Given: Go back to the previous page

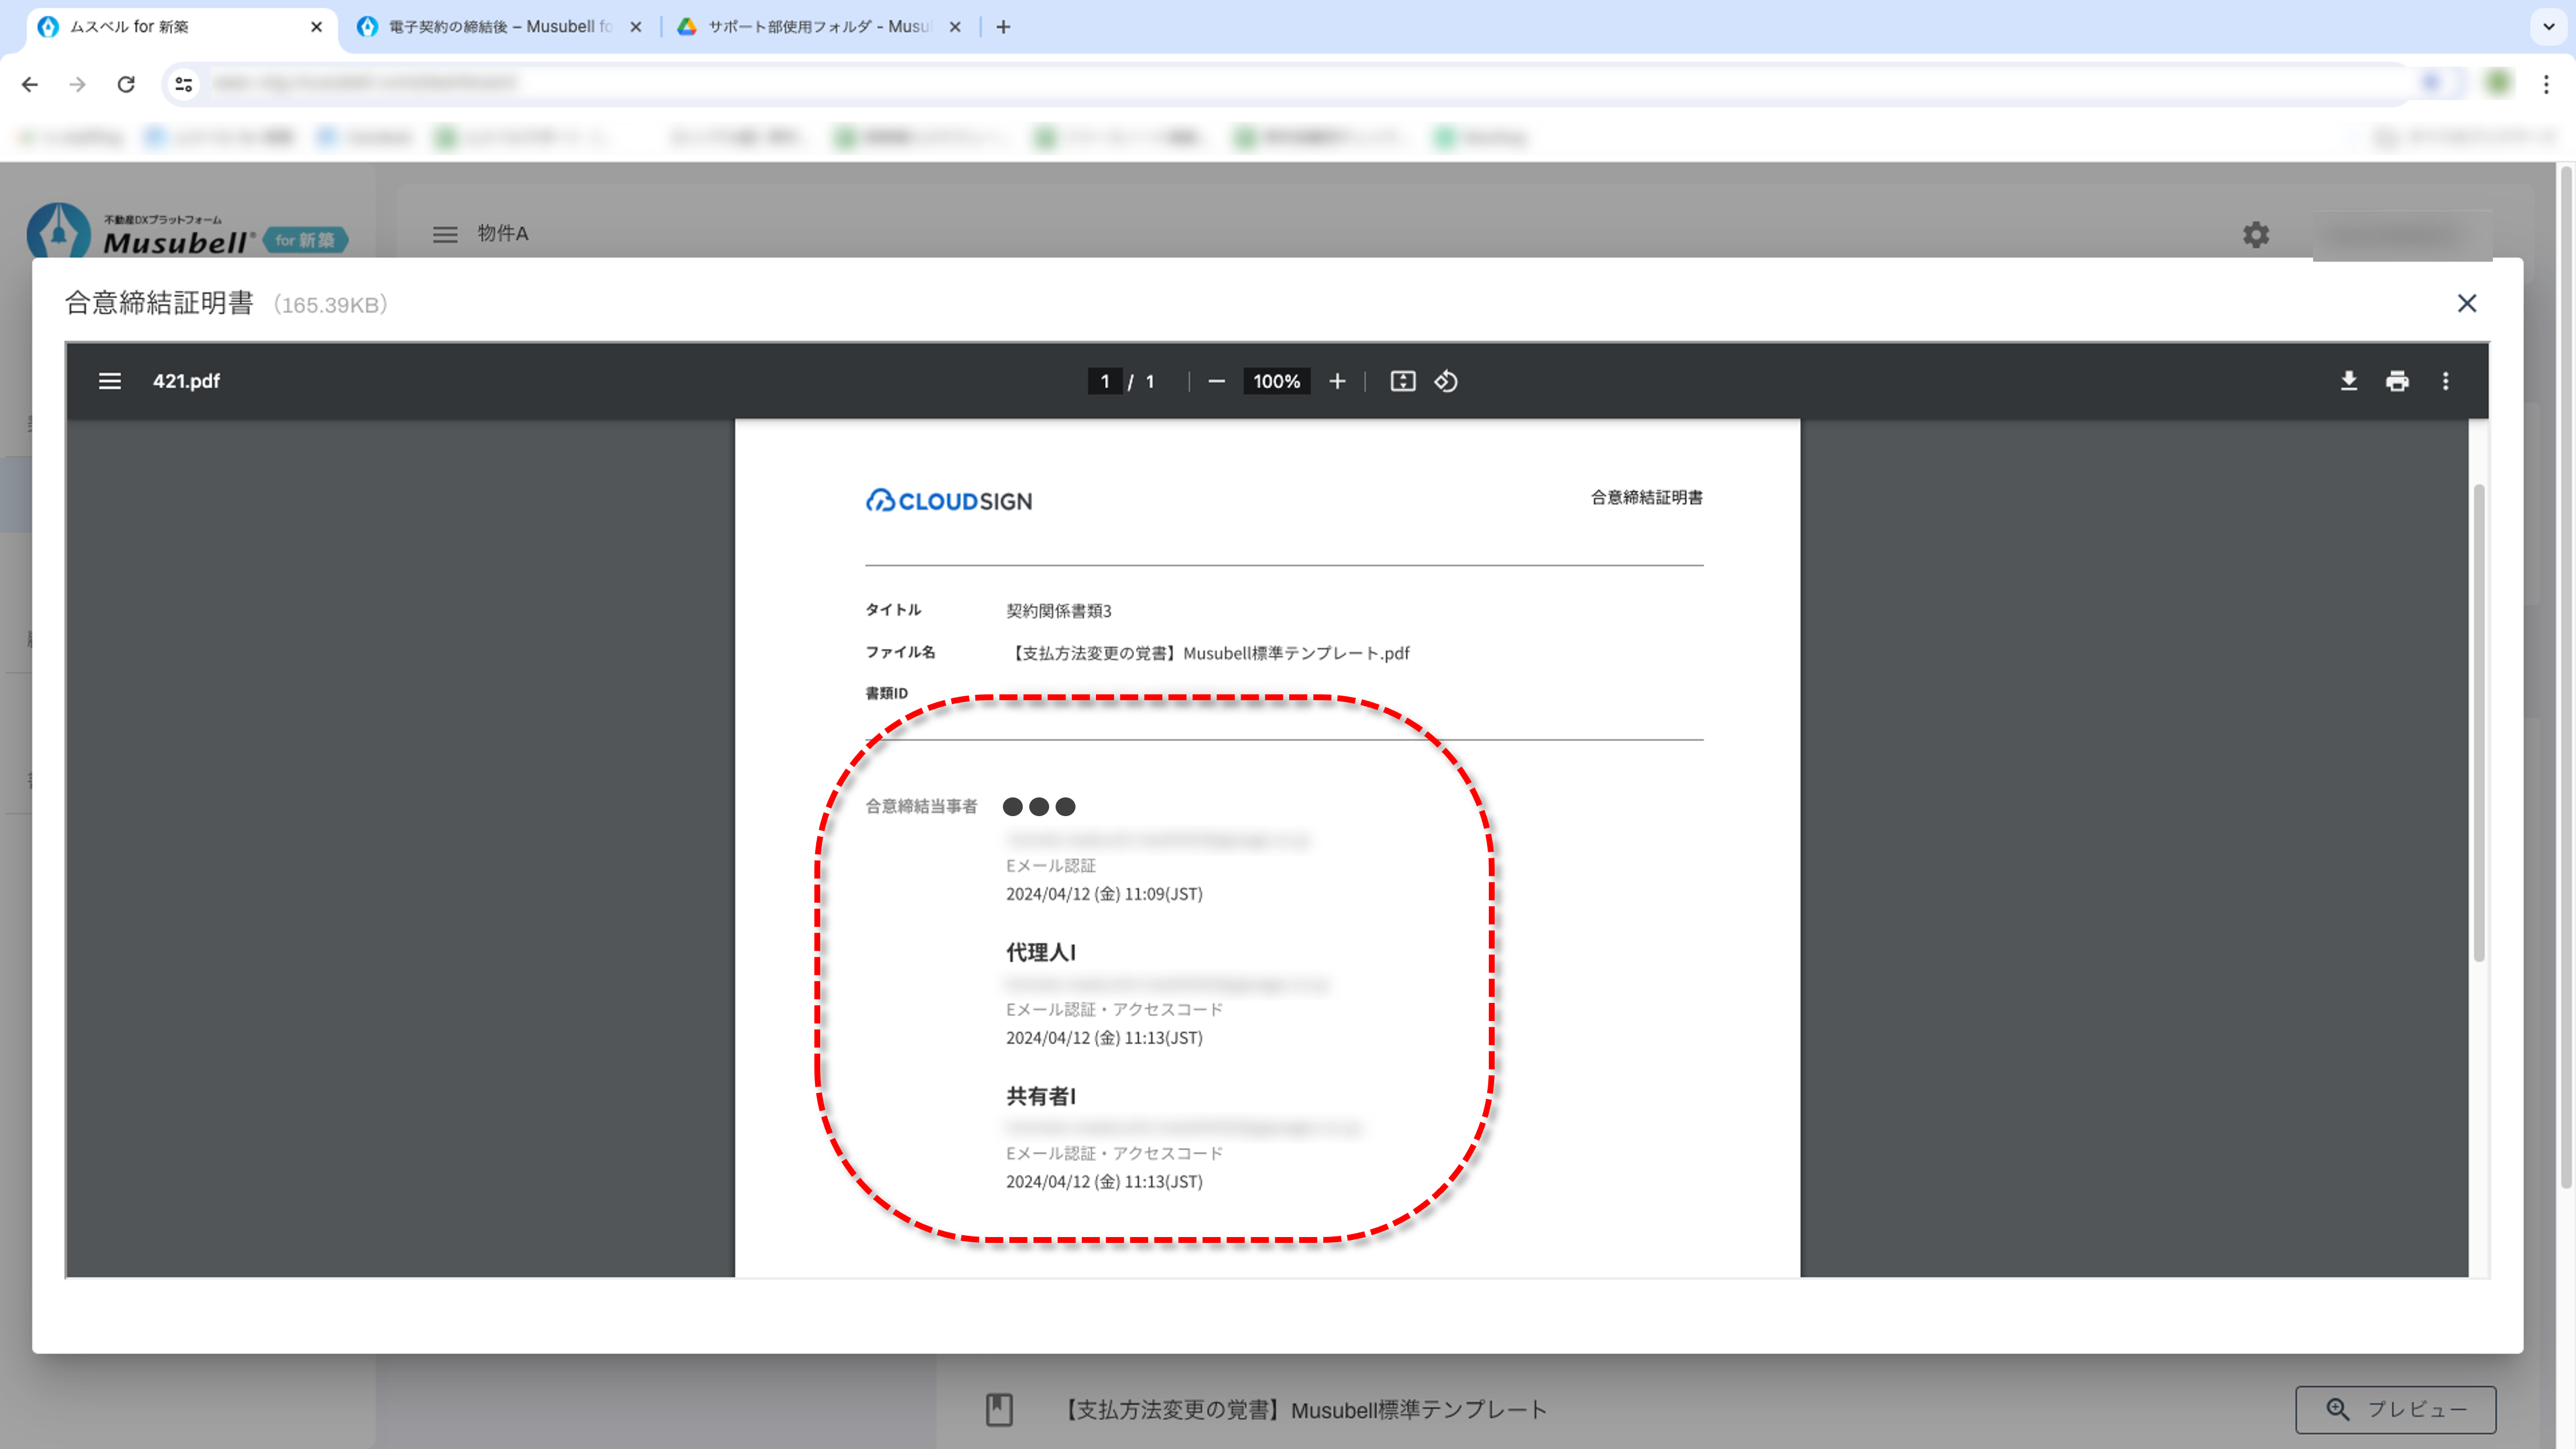Looking at the screenshot, I should [x=30, y=84].
